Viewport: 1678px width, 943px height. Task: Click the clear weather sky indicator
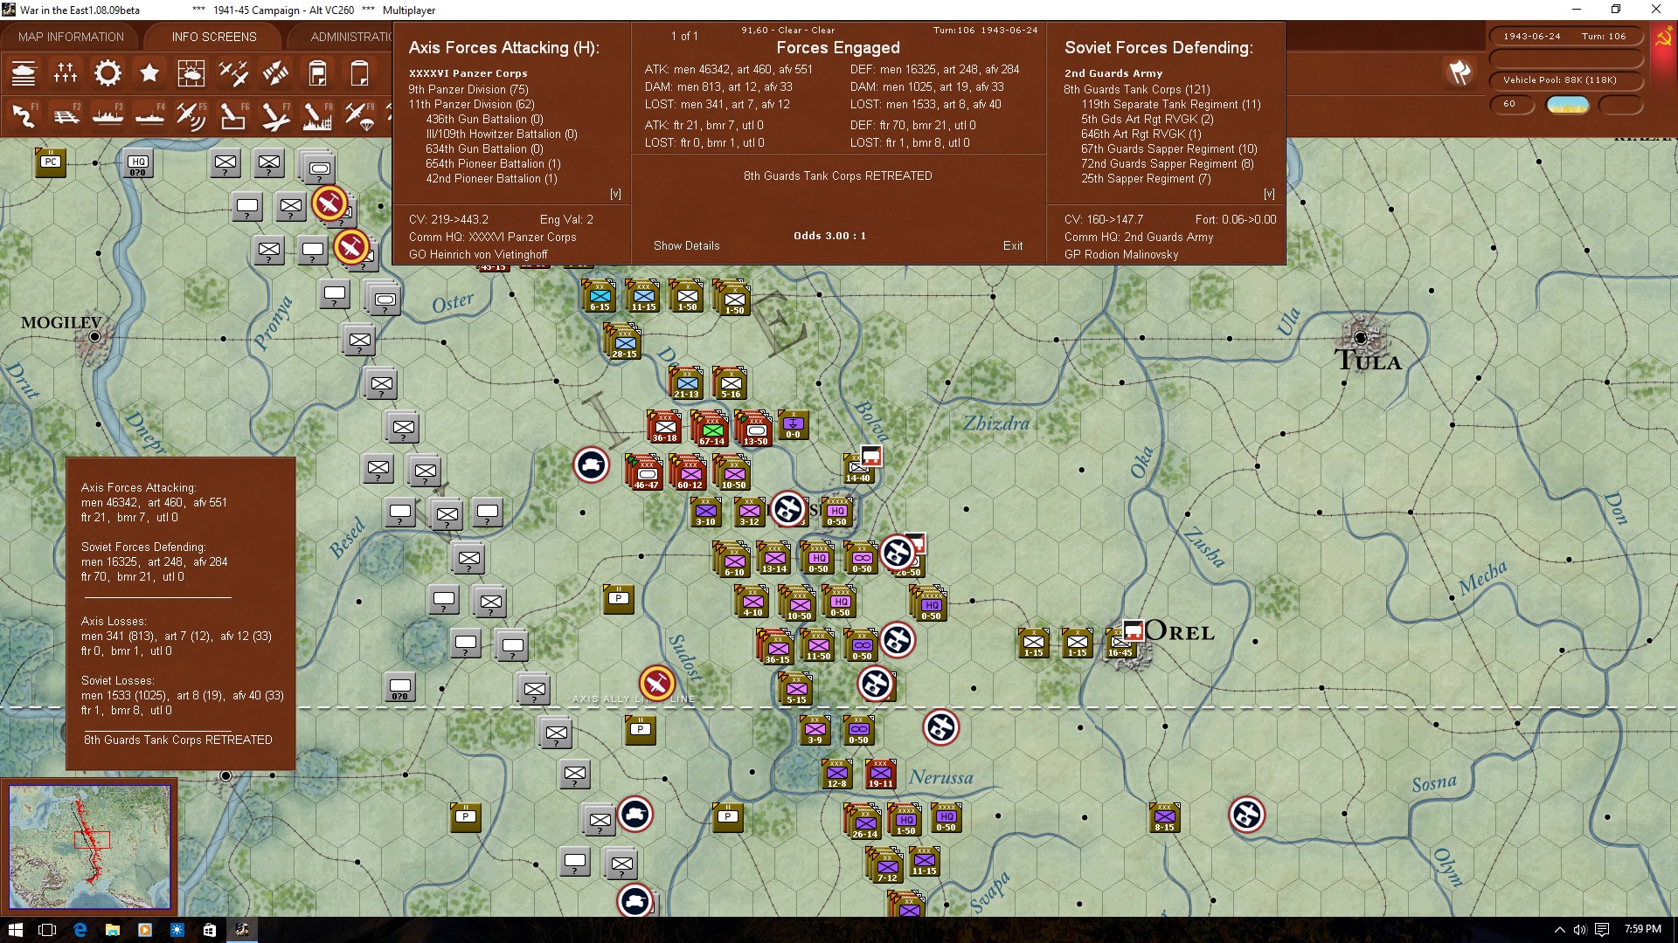pos(1568,105)
